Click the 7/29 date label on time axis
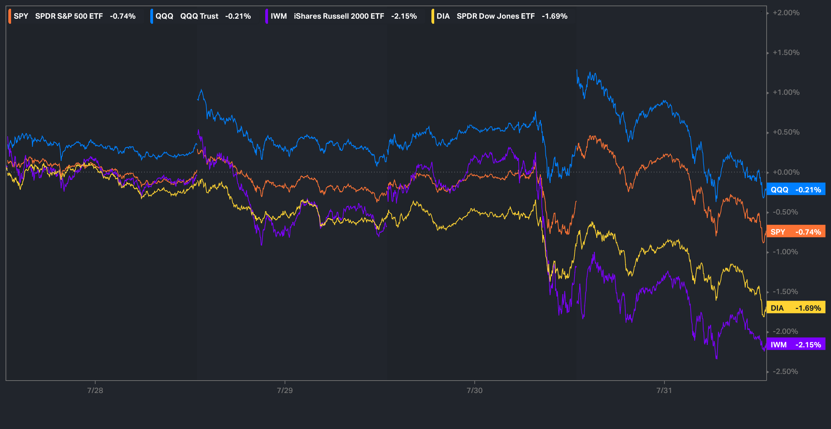 (x=285, y=390)
